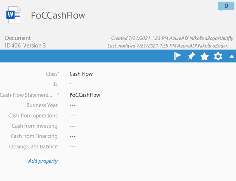This screenshot has width=236, height=181.
Task: Set the Closing Cash Balance value
Action: coord(72,147)
